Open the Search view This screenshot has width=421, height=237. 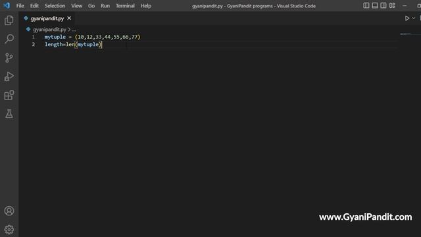click(9, 39)
